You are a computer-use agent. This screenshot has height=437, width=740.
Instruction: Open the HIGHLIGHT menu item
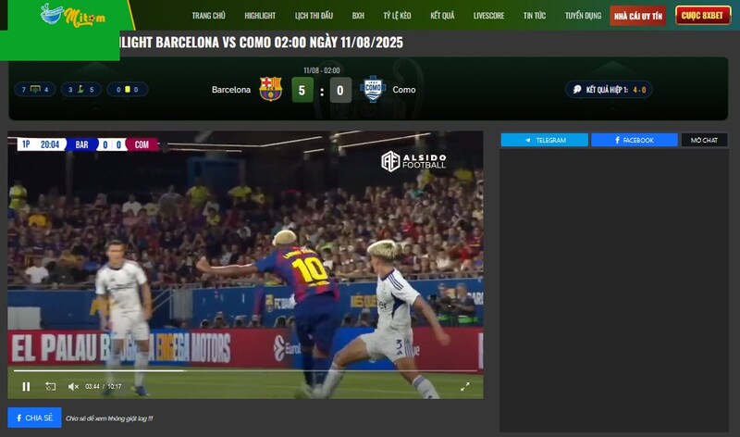260,16
